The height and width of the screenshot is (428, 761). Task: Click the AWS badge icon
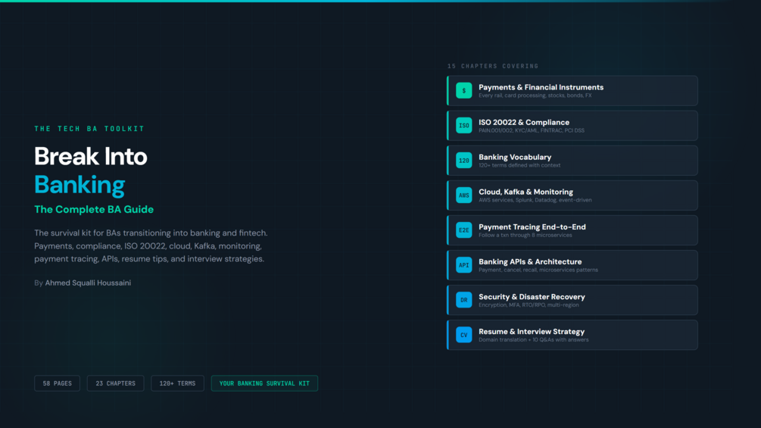(x=463, y=195)
